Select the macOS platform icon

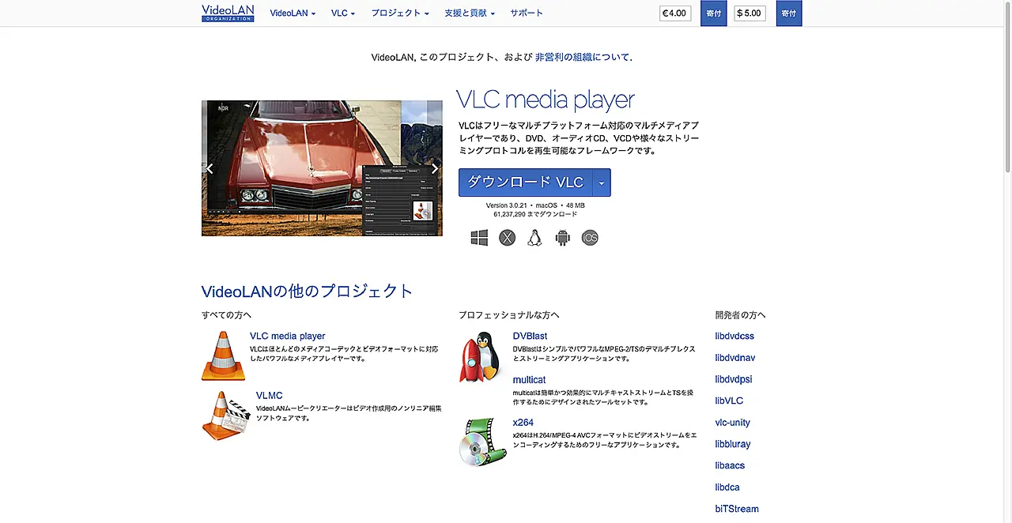(507, 238)
